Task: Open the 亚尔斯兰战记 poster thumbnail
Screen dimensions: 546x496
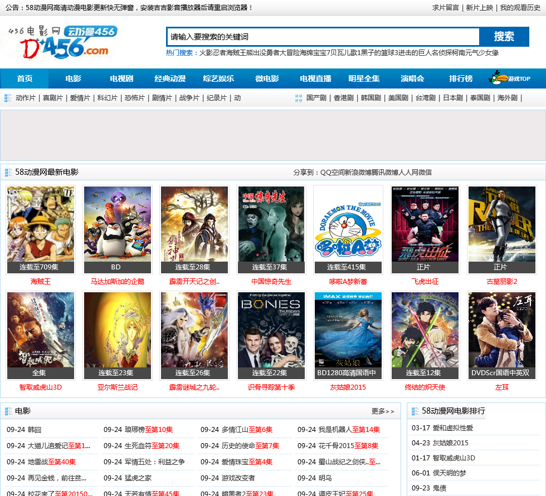Action: [x=118, y=335]
